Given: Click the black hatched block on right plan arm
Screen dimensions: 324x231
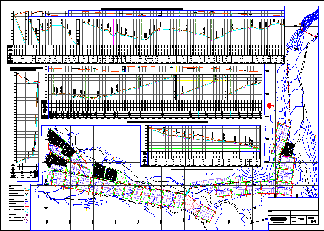Looking at the screenshot, I should tap(289, 149).
